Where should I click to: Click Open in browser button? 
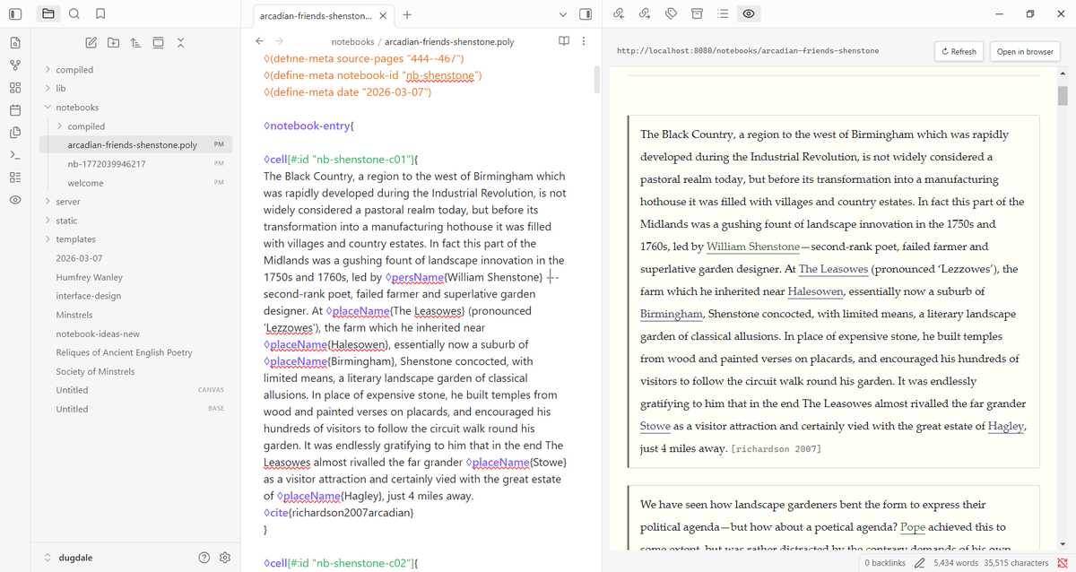coord(1025,51)
